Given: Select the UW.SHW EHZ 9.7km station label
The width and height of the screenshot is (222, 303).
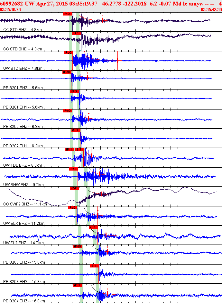Looking at the screenshot, I should pos(23,184).
